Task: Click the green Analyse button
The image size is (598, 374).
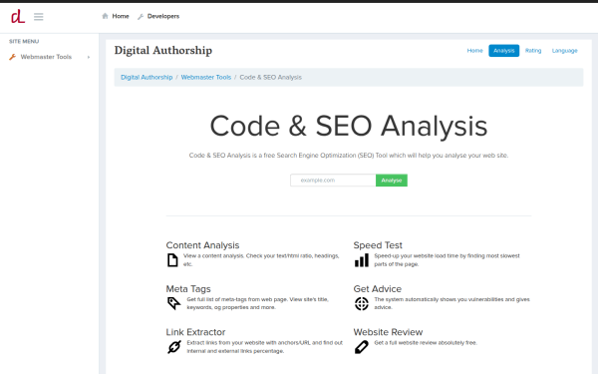Action: coord(392,181)
